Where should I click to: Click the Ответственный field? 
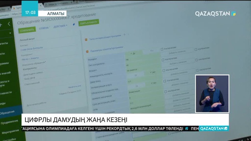32,83
